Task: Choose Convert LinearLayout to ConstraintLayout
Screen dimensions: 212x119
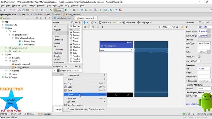Action: [x=85, y=109]
